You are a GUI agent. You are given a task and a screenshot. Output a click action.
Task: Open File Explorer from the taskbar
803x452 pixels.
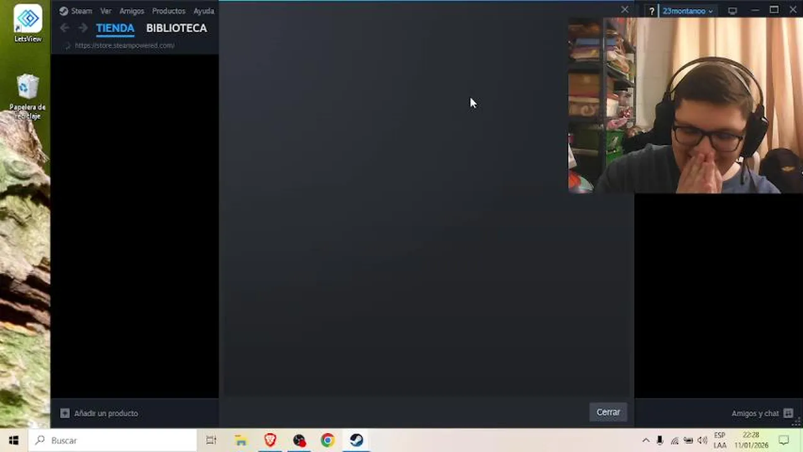pyautogui.click(x=241, y=440)
